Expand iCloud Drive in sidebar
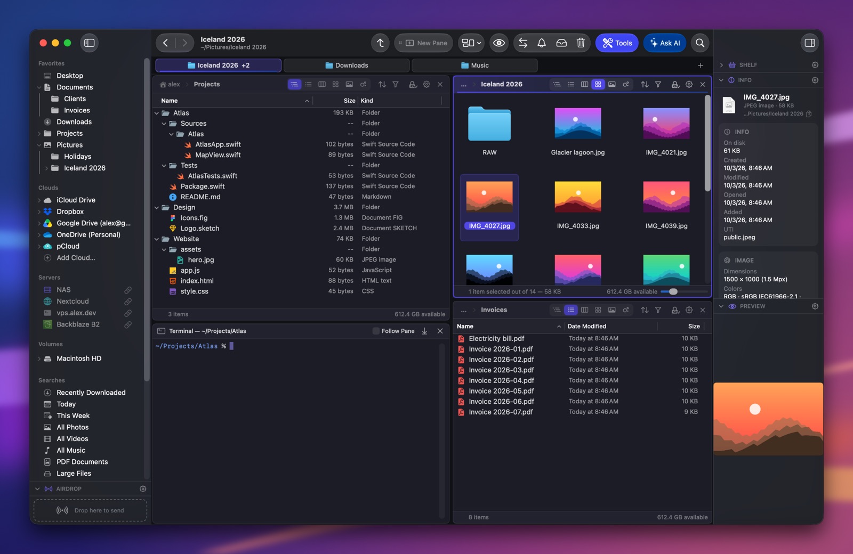Image resolution: width=853 pixels, height=554 pixels. click(x=39, y=200)
